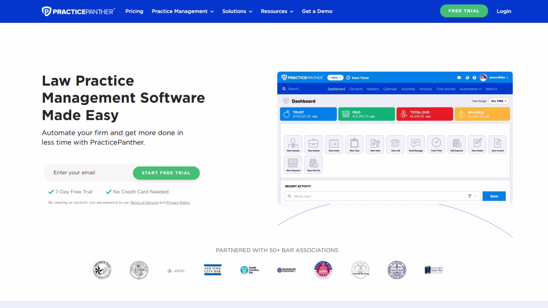The image size is (548, 308).
Task: Click the South Carolina Bar logo
Action: pyautogui.click(x=250, y=270)
